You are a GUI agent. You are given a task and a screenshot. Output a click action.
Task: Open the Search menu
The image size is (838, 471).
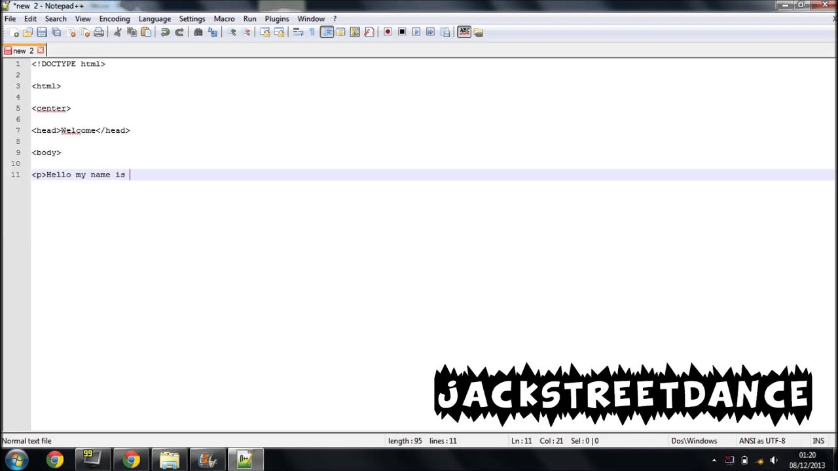(x=56, y=19)
